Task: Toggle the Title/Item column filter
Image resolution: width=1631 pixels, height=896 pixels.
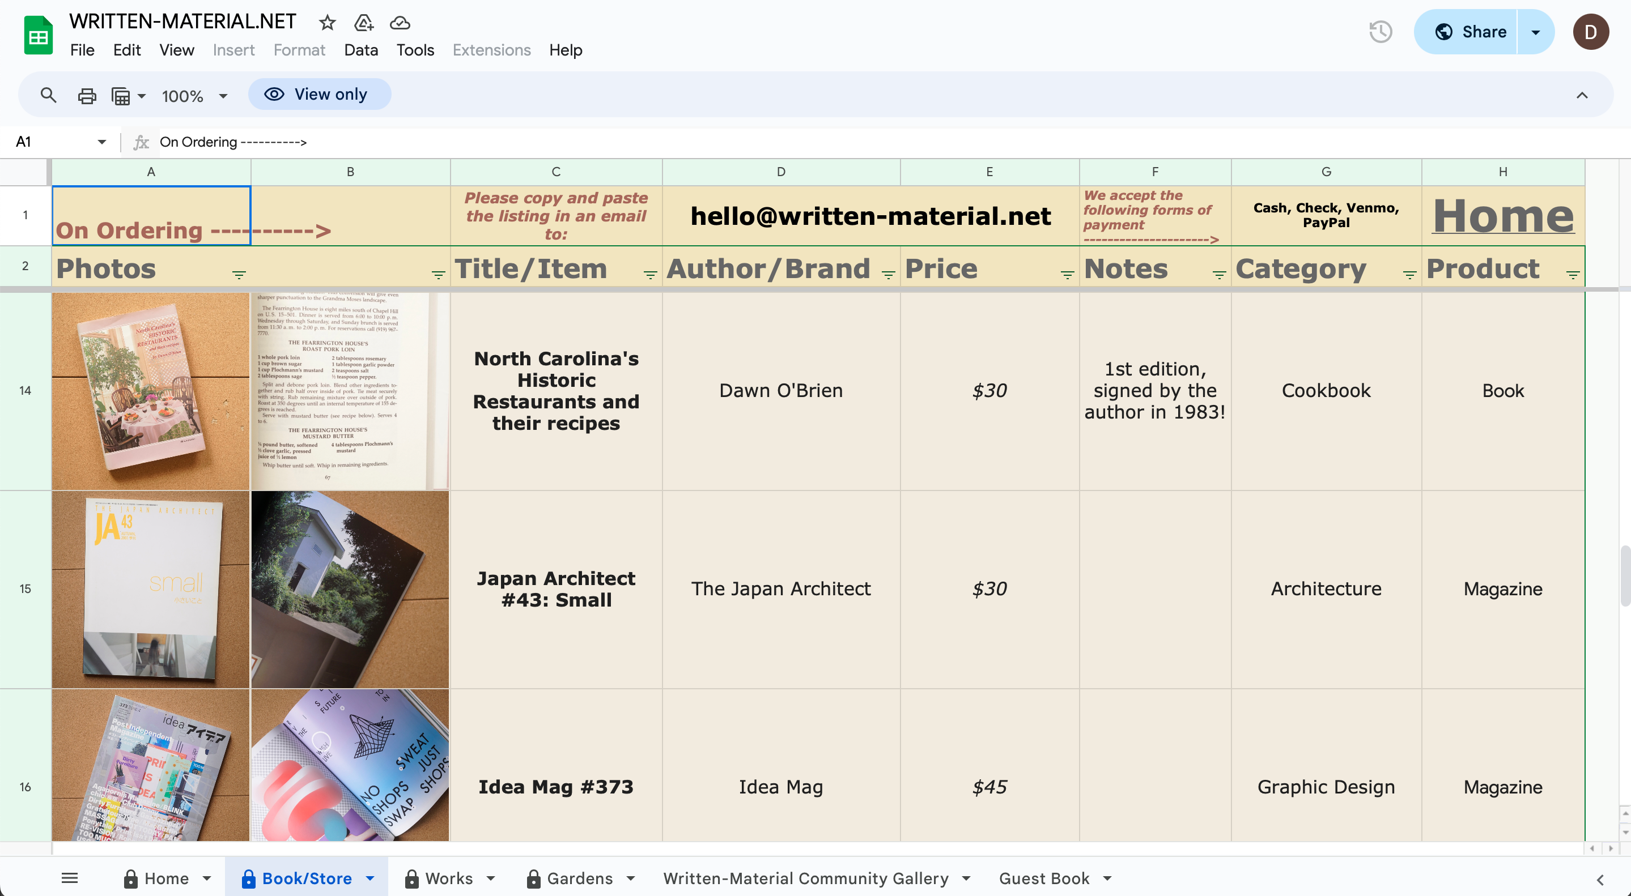Action: click(649, 275)
